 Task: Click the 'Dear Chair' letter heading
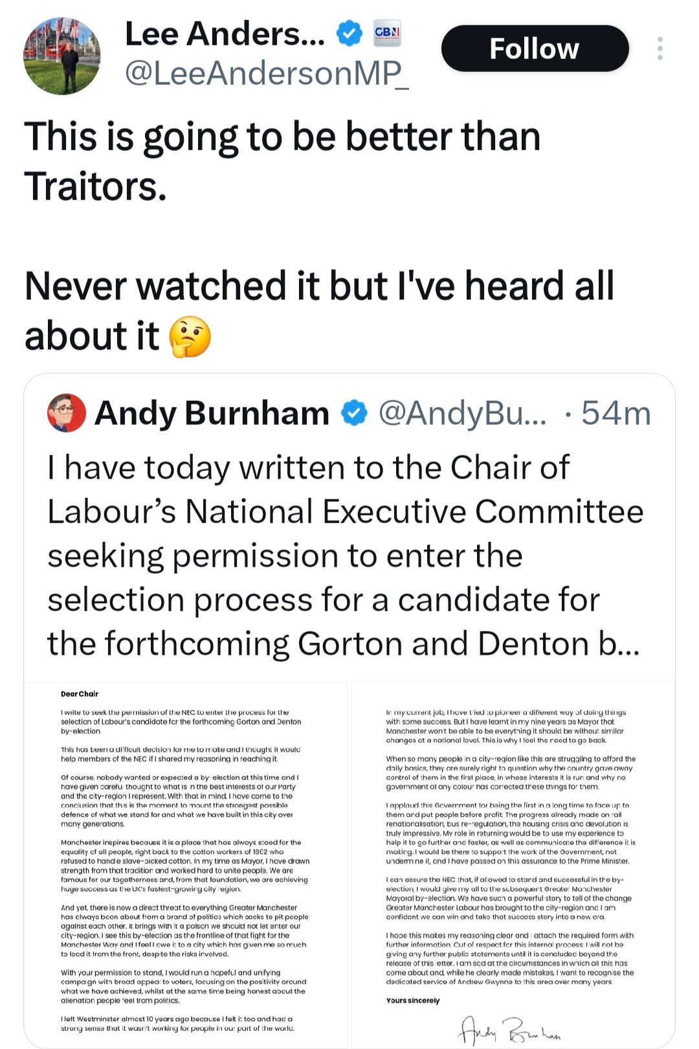(x=80, y=694)
